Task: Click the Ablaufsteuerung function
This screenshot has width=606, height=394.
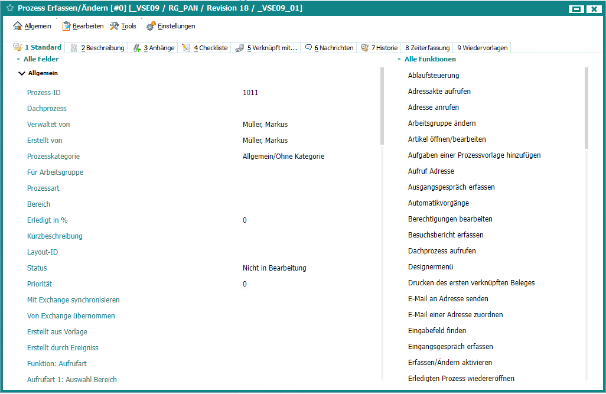Action: click(434, 76)
